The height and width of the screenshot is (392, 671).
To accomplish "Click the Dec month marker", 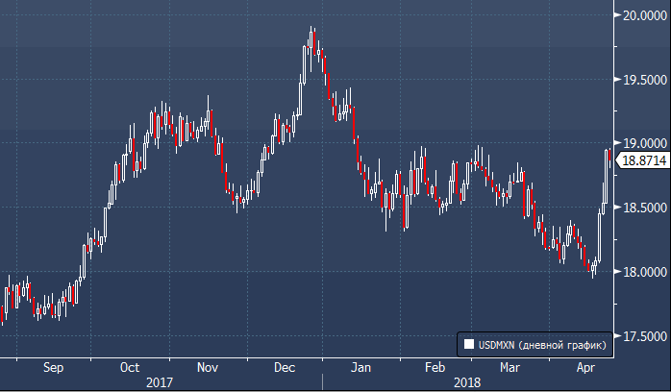I will 285,367.
